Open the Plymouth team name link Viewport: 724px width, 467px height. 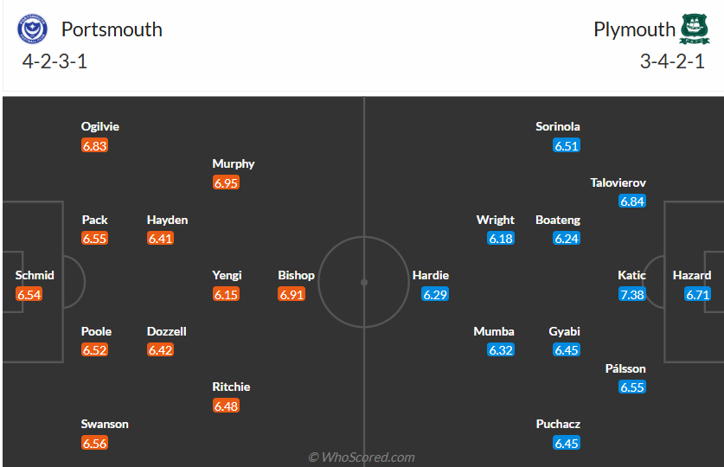tap(634, 29)
